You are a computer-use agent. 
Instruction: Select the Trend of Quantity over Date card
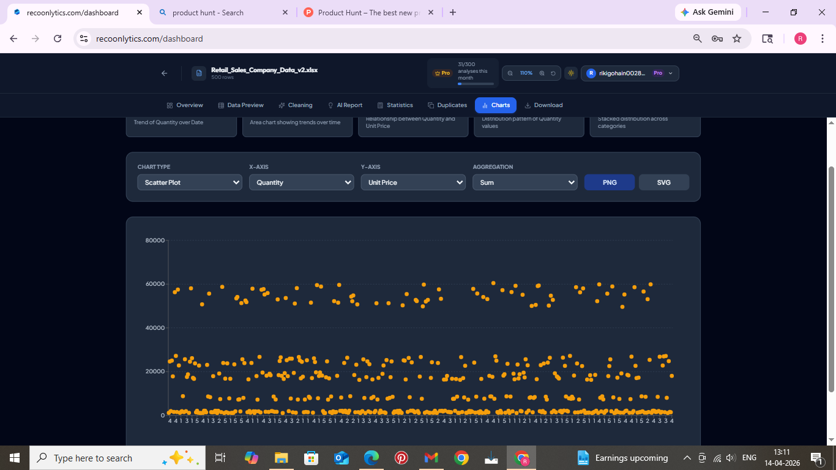pos(181,126)
